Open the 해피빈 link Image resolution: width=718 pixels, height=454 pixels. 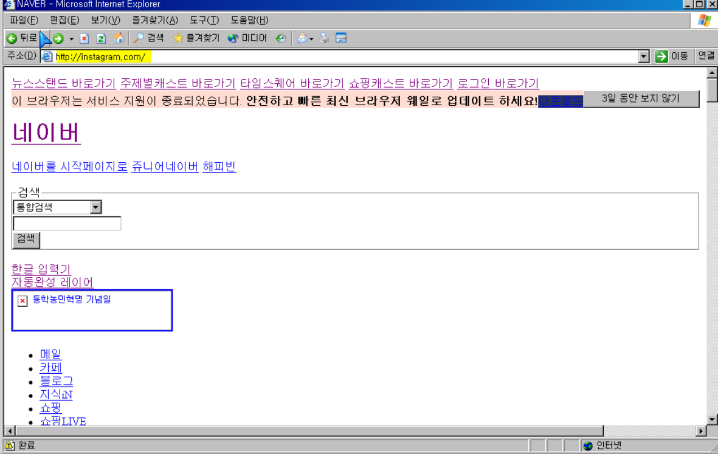point(219,167)
